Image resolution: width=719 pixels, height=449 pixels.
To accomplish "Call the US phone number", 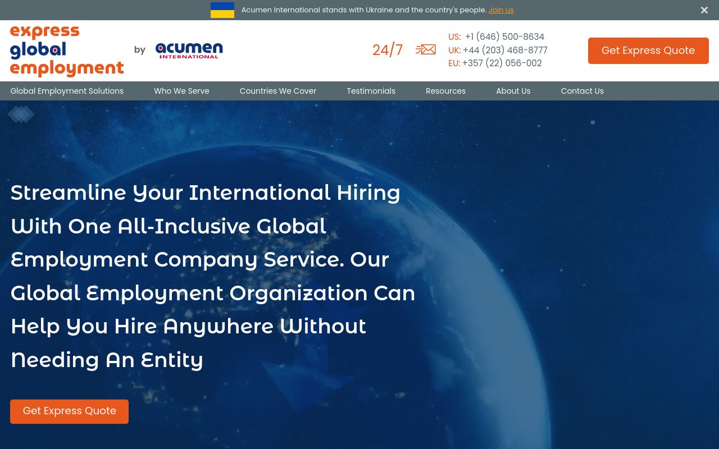I will [x=504, y=36].
